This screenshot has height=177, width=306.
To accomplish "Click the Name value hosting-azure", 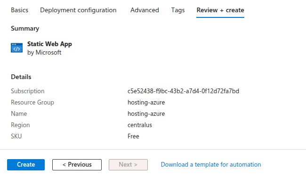I will click(x=146, y=114).
